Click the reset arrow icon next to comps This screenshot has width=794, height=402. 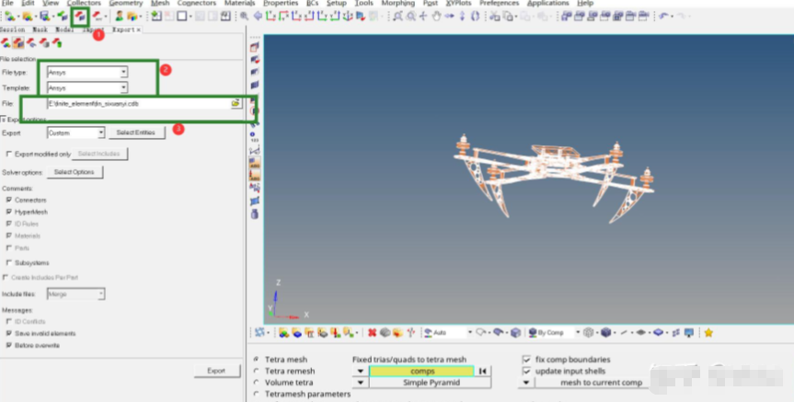click(481, 371)
